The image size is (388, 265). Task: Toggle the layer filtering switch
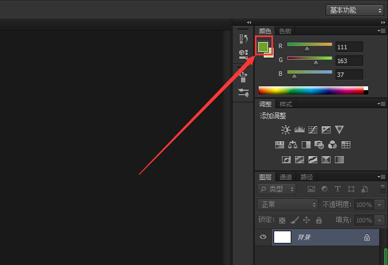point(383,189)
